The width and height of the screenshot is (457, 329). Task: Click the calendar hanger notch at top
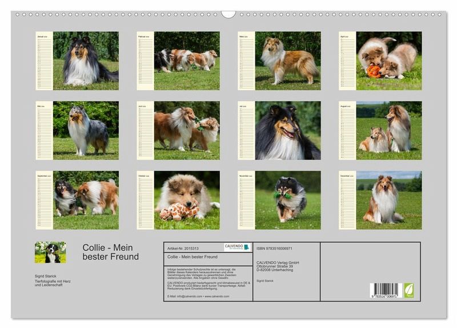click(228, 14)
